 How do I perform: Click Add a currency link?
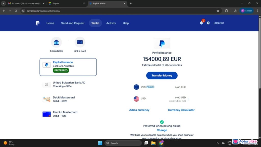coord(139,110)
